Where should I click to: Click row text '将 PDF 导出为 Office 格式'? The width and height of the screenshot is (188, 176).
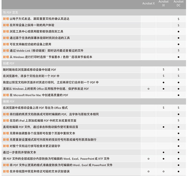pos(35,108)
